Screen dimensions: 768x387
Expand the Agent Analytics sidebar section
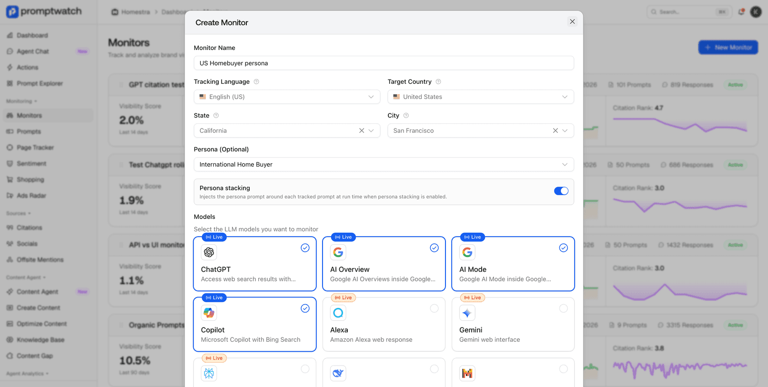point(28,374)
